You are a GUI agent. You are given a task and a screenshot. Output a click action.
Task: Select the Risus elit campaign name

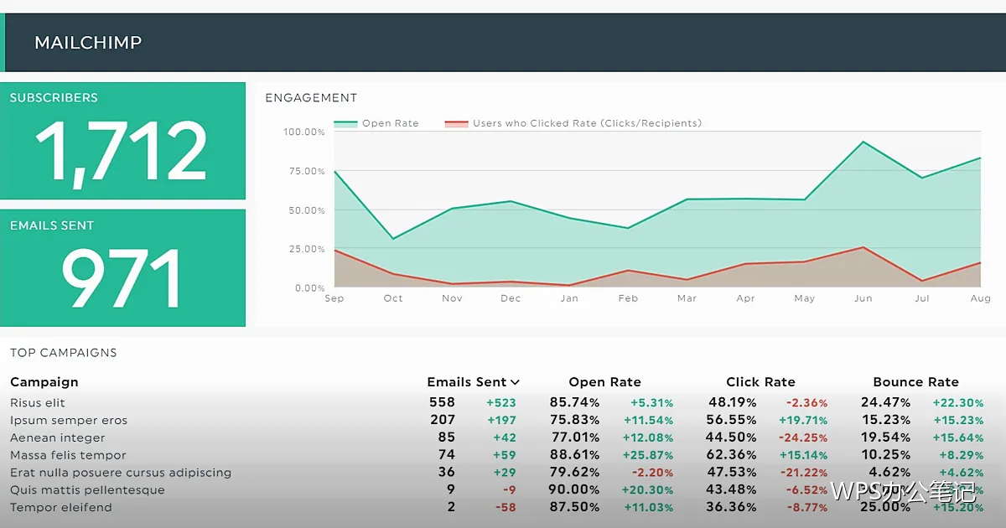(x=38, y=403)
